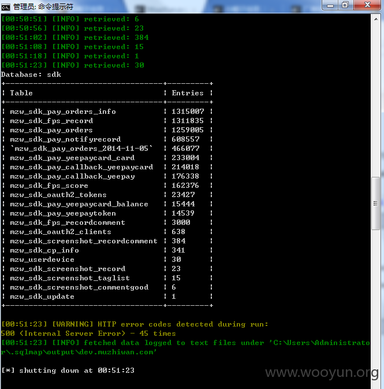Select table name mzw_sdk_pay_yeepaycard_balance
The height and width of the screenshot is (389, 384).
tap(79, 204)
